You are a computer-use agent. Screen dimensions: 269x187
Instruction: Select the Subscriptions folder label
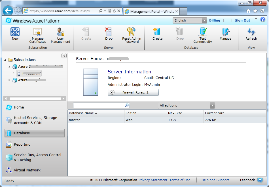[x=25, y=60]
